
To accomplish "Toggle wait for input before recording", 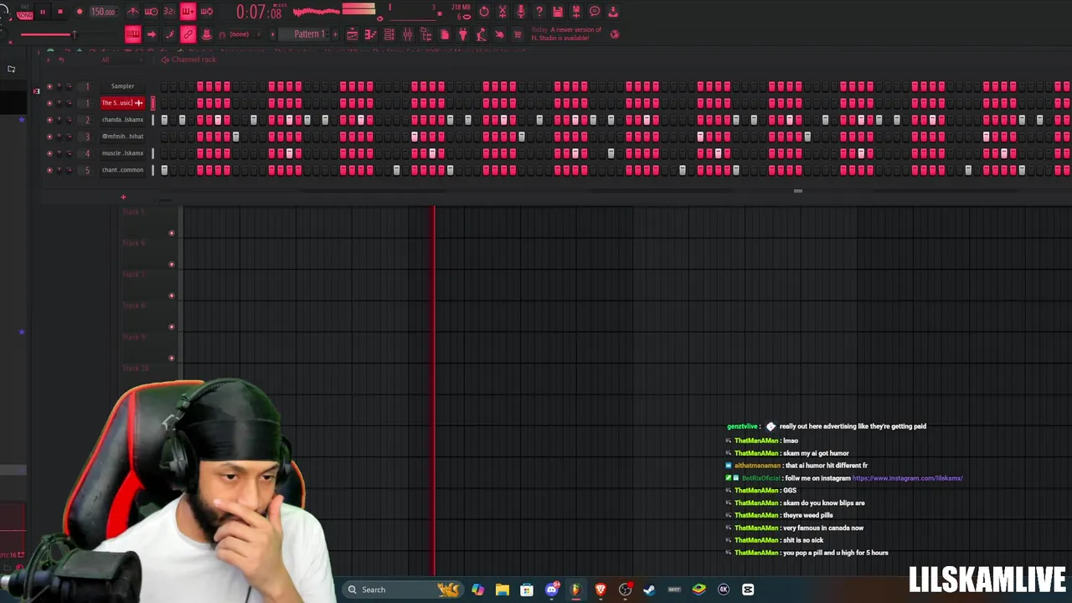I will pos(152,12).
